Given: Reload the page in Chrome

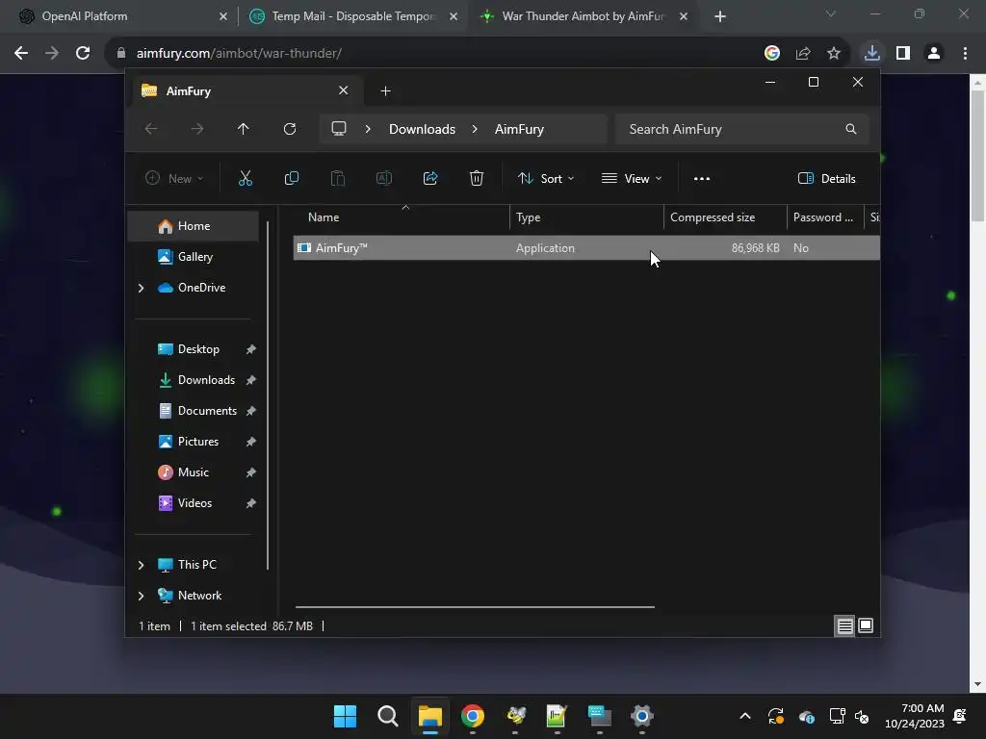Looking at the screenshot, I should point(83,53).
